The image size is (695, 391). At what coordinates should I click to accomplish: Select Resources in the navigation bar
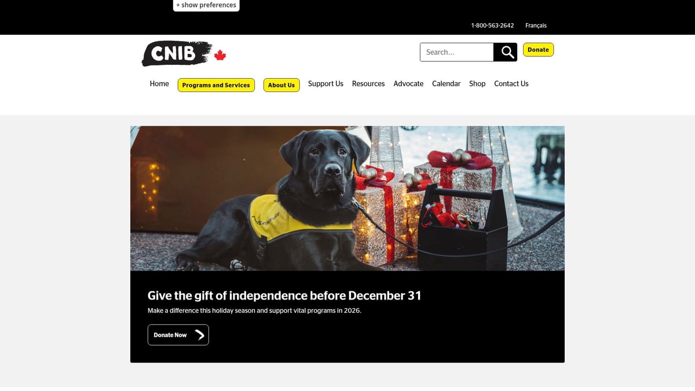point(368,83)
